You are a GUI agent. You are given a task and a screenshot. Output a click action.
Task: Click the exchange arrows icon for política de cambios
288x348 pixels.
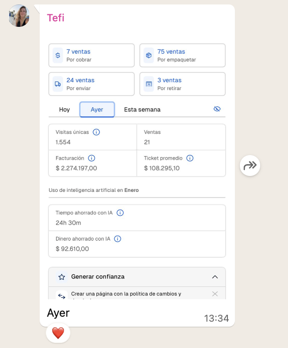pyautogui.click(x=62, y=296)
